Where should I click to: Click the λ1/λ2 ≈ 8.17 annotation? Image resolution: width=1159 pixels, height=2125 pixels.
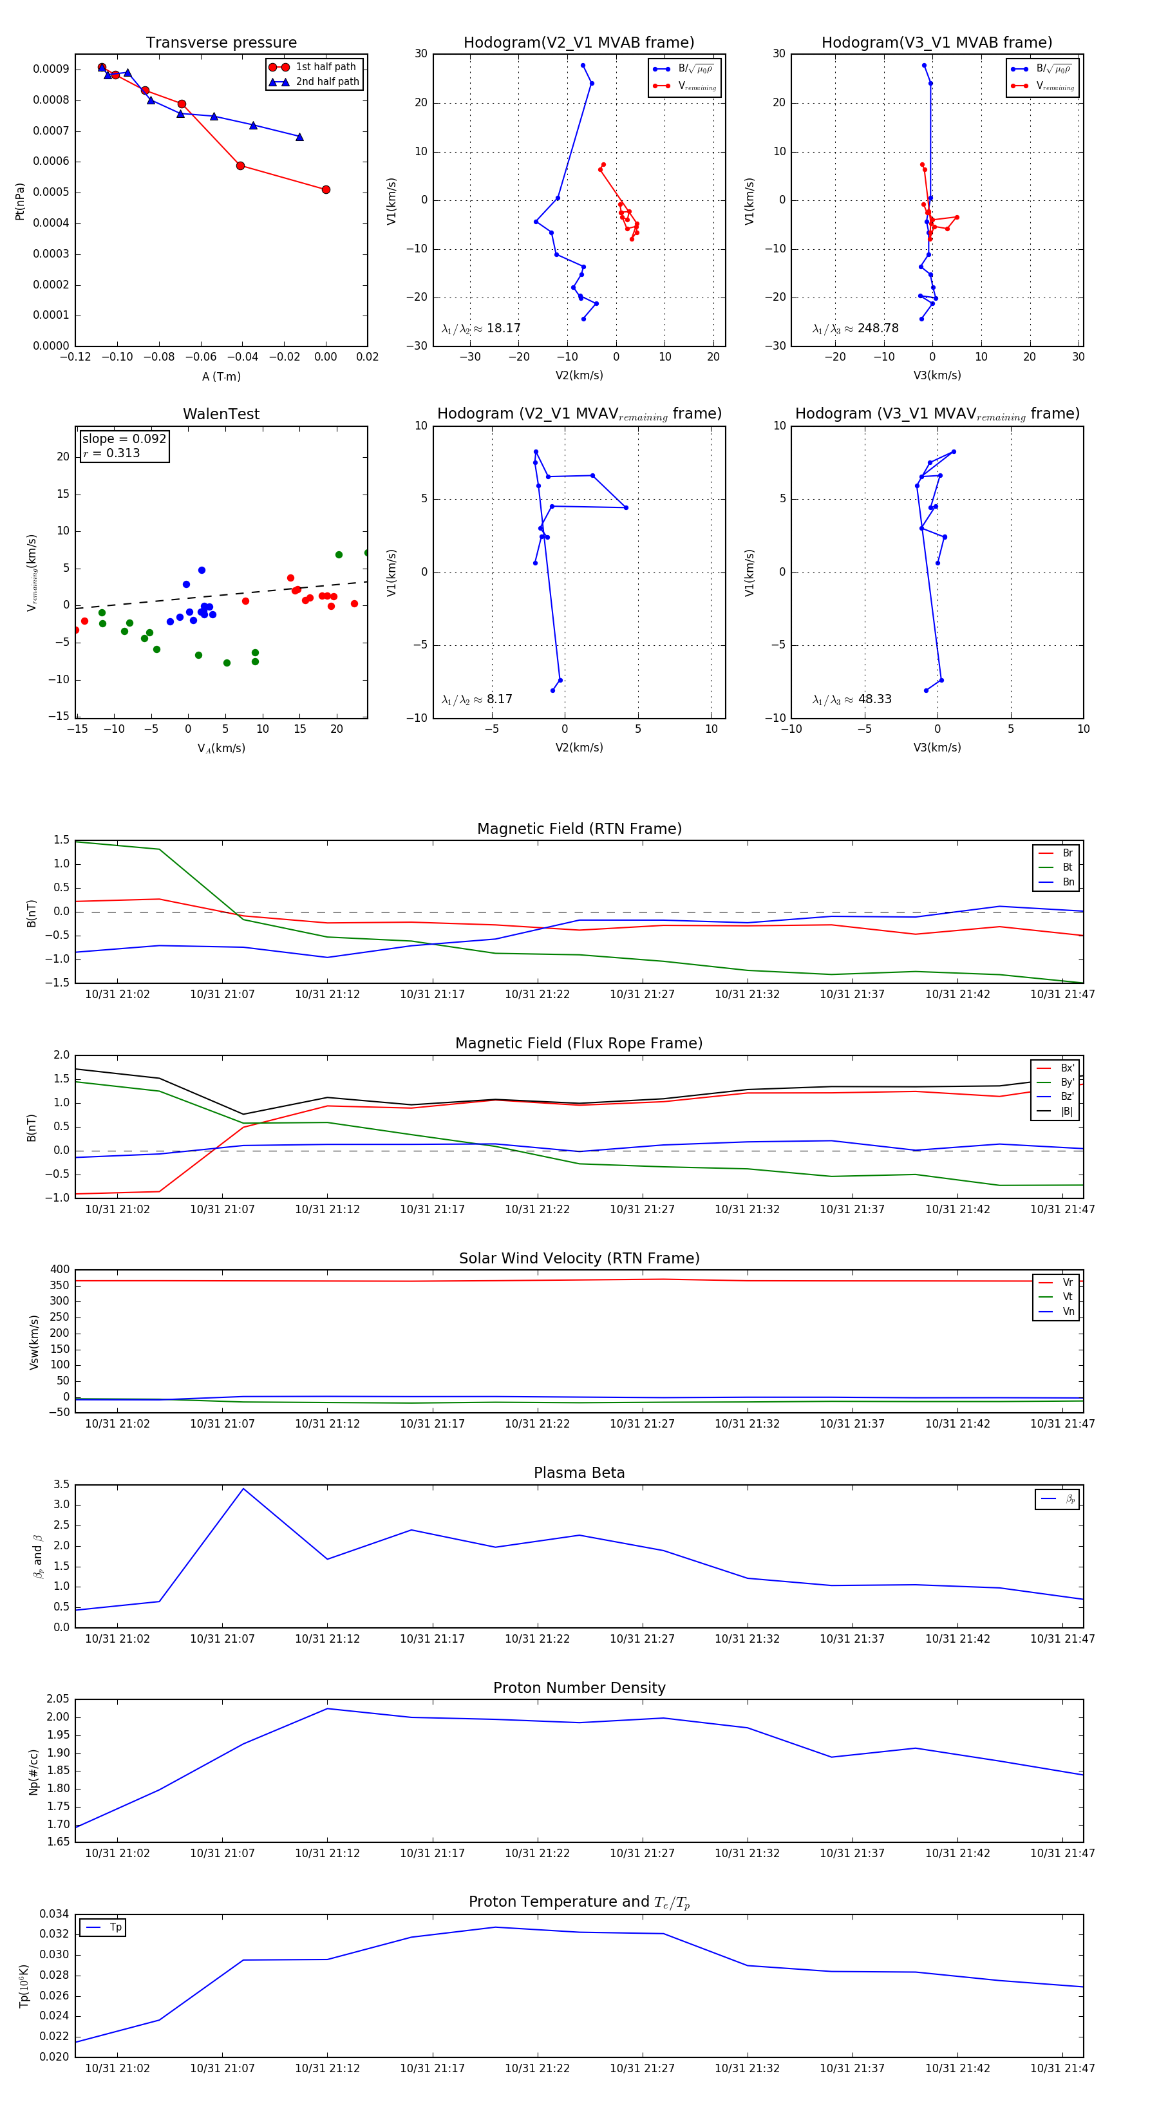tap(476, 699)
